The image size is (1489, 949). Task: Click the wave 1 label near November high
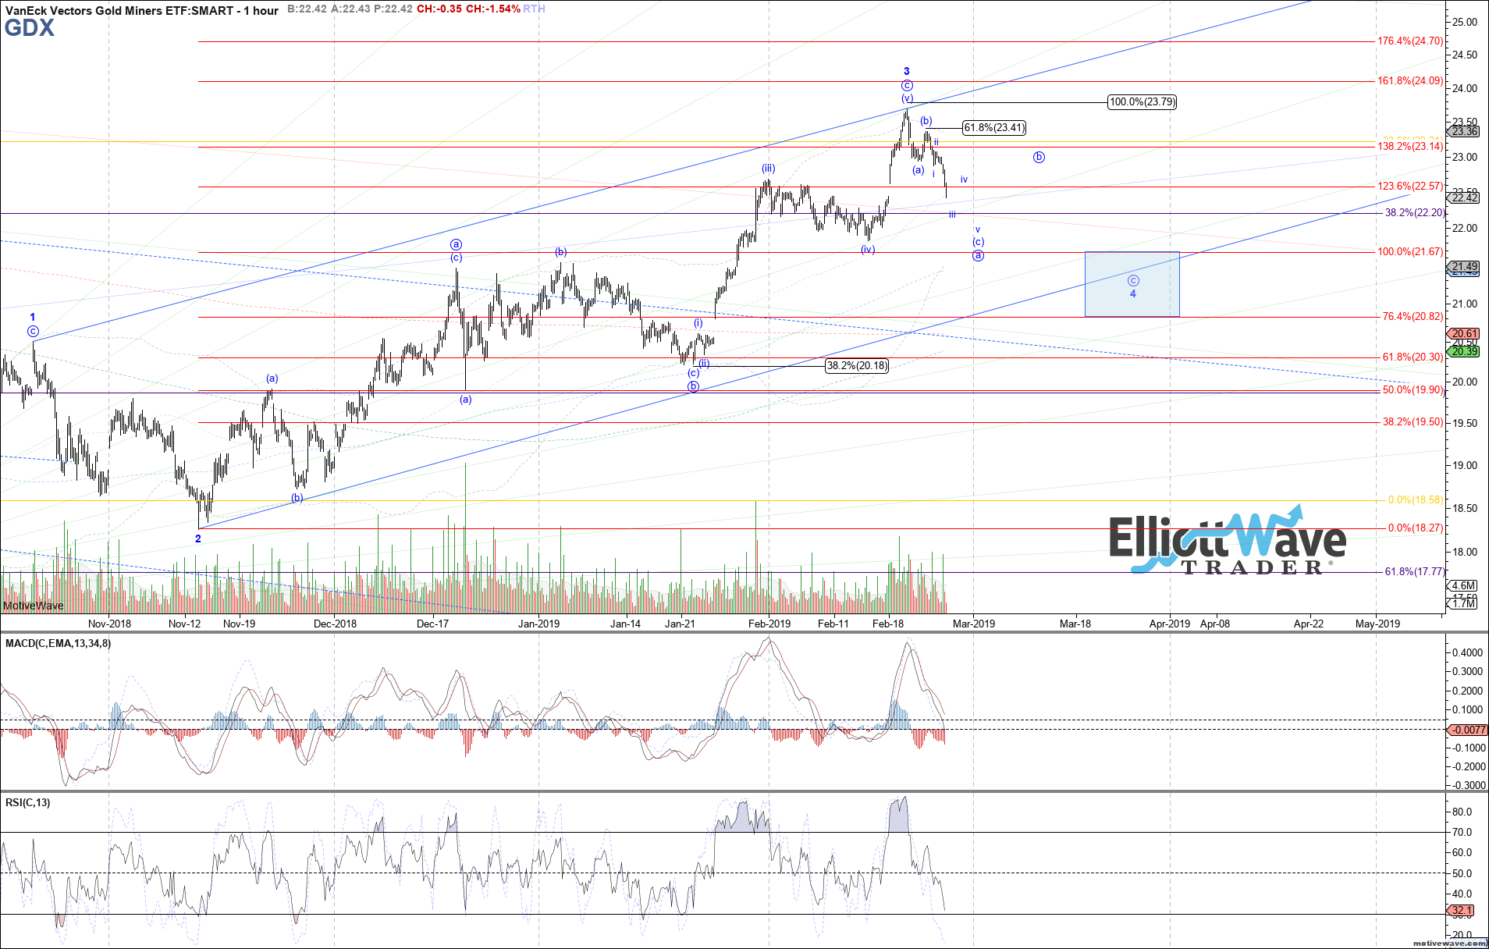pos(33,318)
